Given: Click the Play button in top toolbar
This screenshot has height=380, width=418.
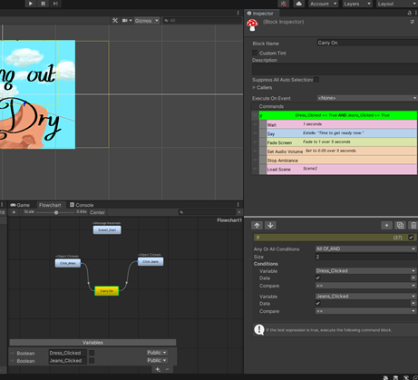Looking at the screenshot, I should [31, 4].
